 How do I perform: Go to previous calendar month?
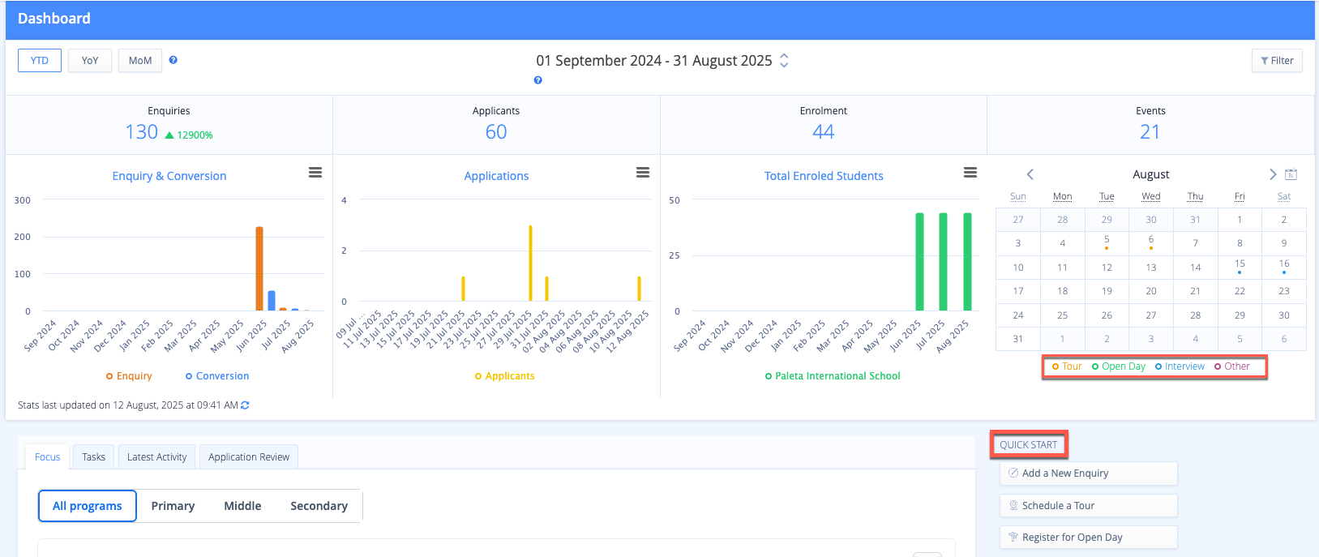[x=1030, y=174]
